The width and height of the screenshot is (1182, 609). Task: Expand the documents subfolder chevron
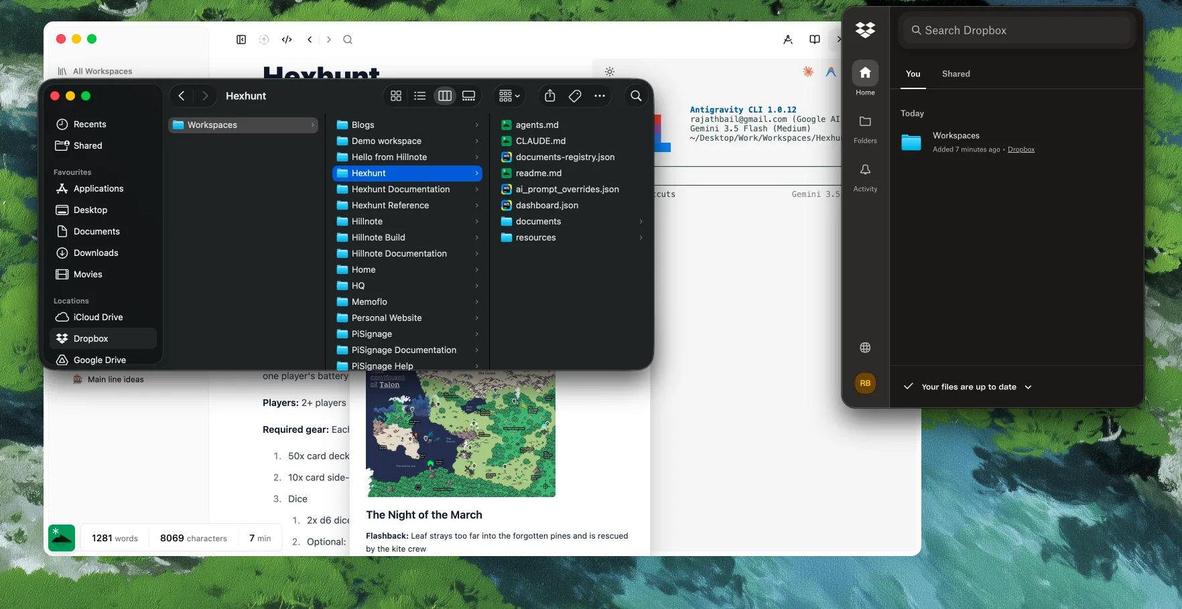[x=641, y=221]
